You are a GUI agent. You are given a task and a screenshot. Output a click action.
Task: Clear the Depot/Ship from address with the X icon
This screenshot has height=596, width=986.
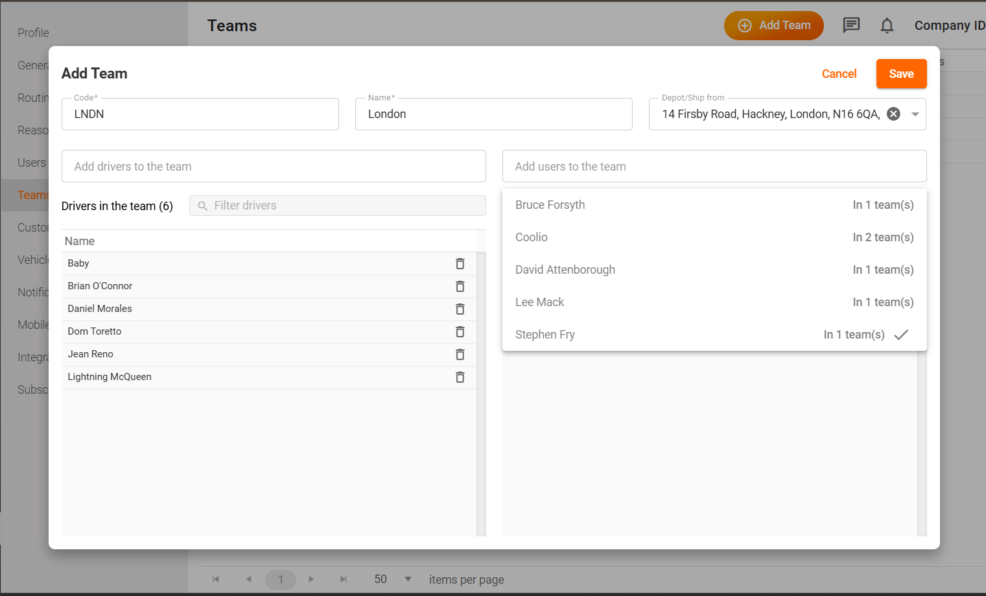click(x=893, y=113)
